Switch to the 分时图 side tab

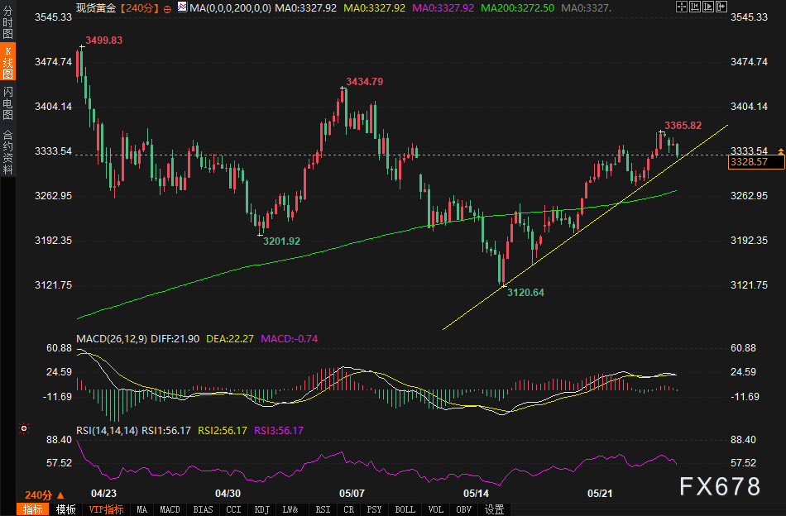pos(8,22)
